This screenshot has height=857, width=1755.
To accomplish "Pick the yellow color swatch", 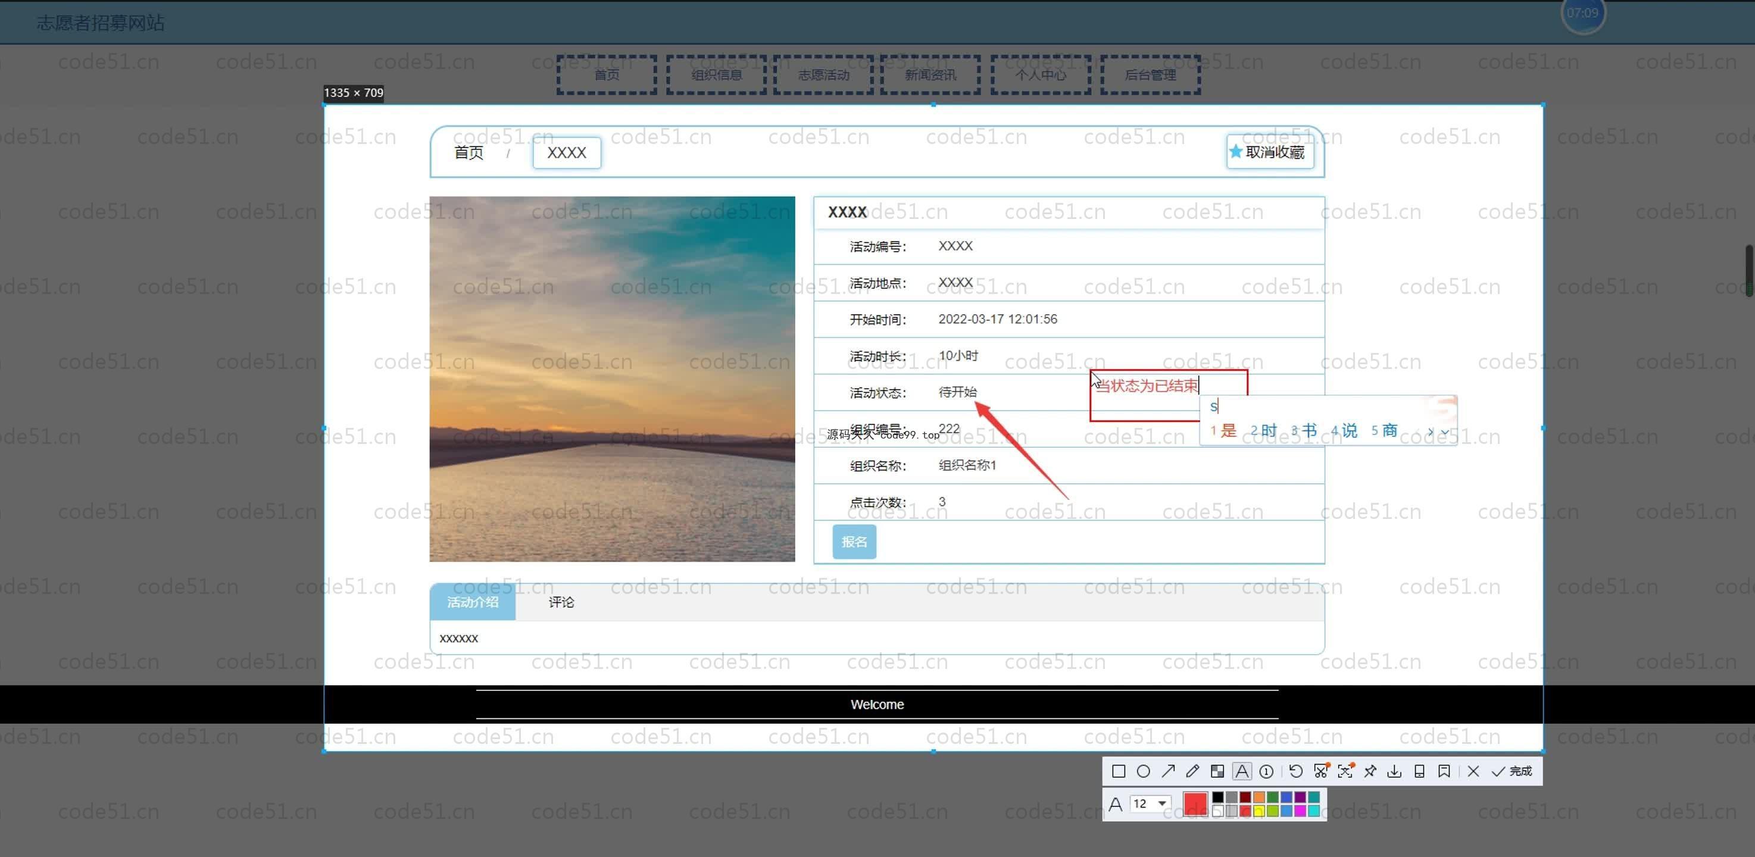I will click(1259, 811).
